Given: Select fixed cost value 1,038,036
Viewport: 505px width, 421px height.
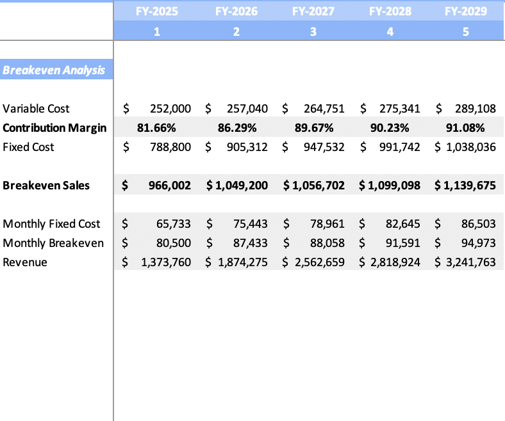Looking at the screenshot, I should click(471, 147).
